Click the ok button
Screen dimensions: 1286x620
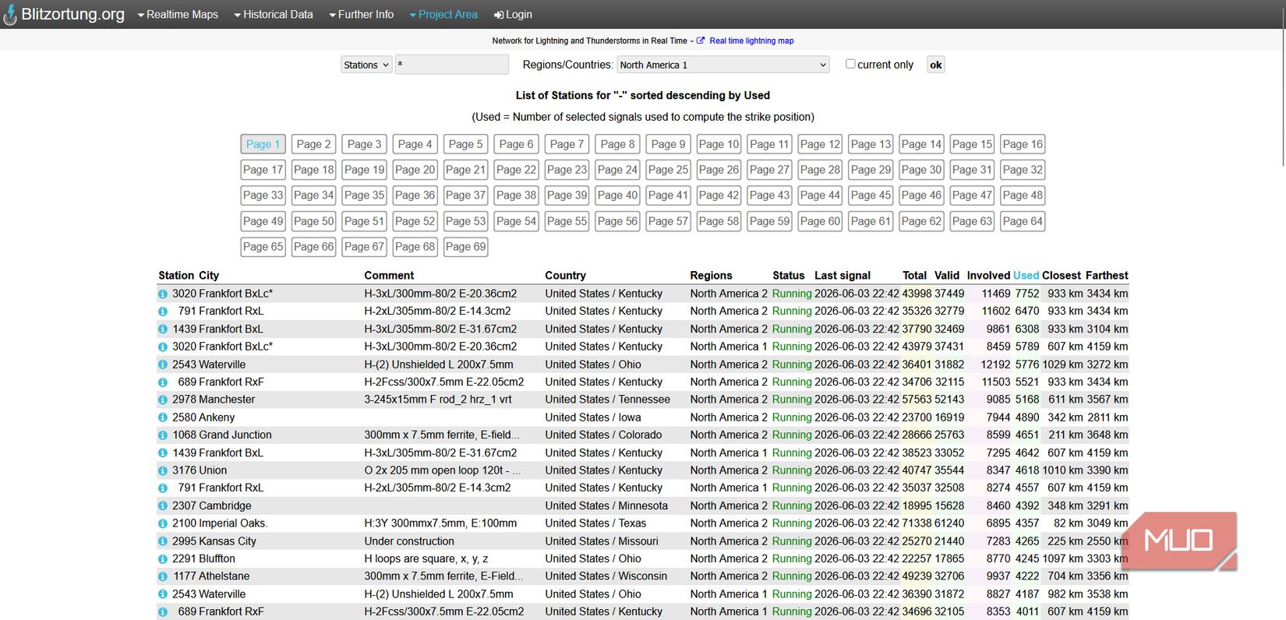pyautogui.click(x=935, y=65)
